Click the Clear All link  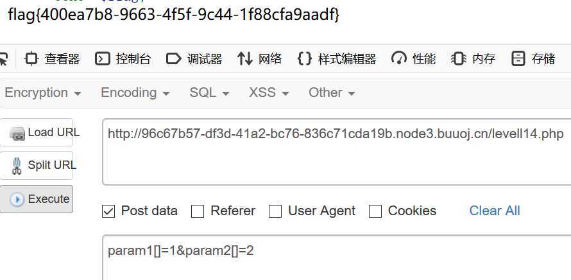point(495,211)
